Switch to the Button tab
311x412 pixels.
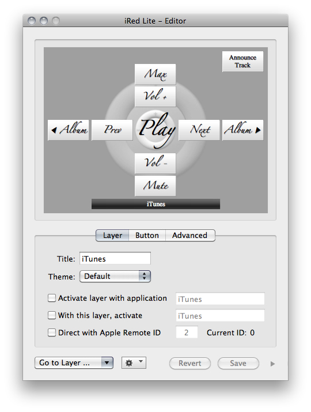point(147,235)
